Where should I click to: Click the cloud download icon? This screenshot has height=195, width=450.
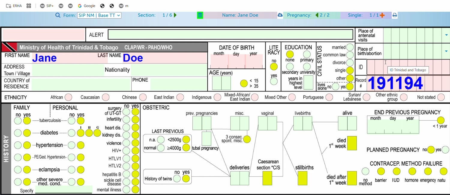(280, 15)
